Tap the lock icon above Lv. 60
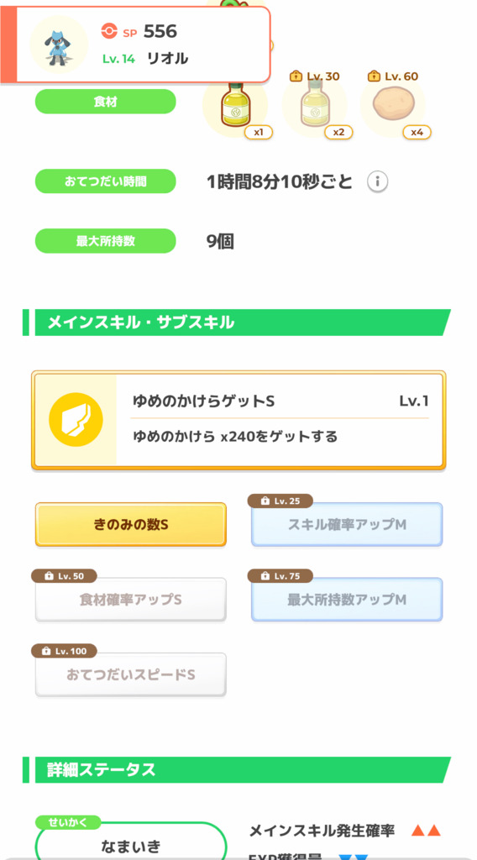Viewport: 477px width, 860px height. (x=374, y=76)
